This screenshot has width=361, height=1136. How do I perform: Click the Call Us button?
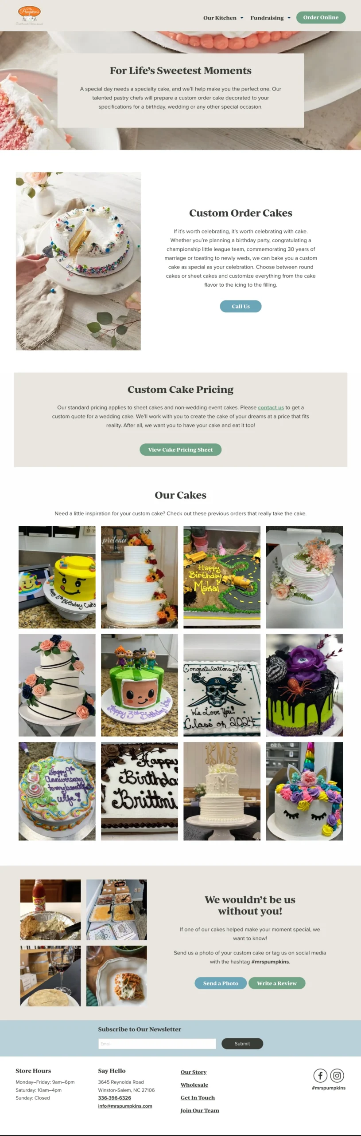coord(241,306)
